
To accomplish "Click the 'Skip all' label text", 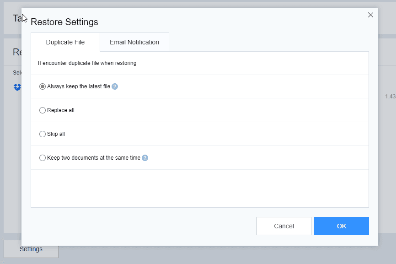I will (x=56, y=134).
